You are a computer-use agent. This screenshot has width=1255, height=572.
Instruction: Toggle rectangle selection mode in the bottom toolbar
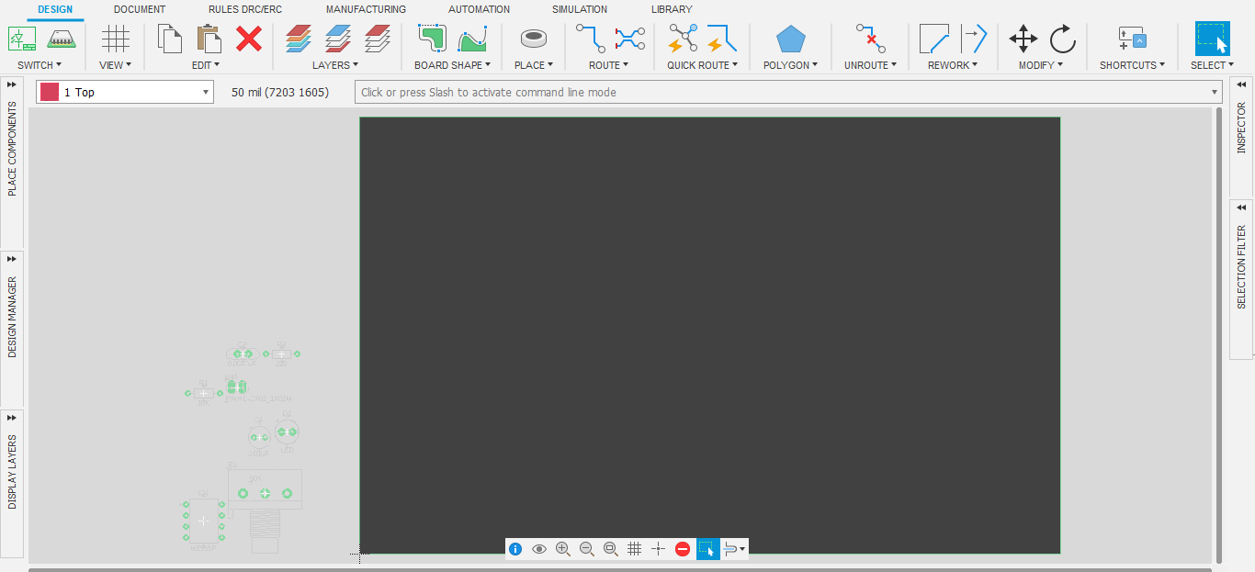tap(707, 548)
